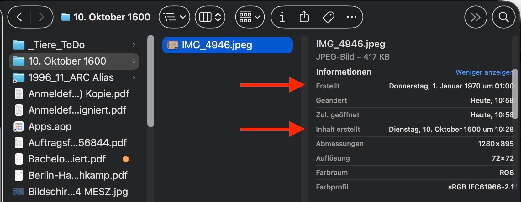Select the _Tiere_ToDo folder
The width and height of the screenshot is (521, 202).
click(x=74, y=45)
